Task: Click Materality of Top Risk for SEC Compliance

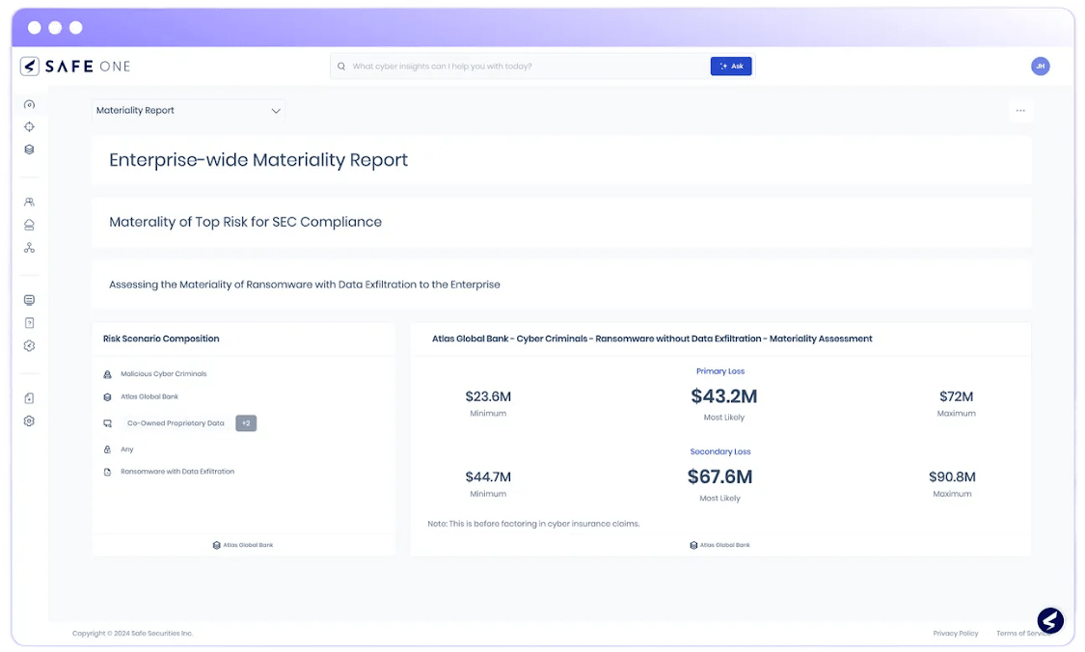Action: click(245, 222)
